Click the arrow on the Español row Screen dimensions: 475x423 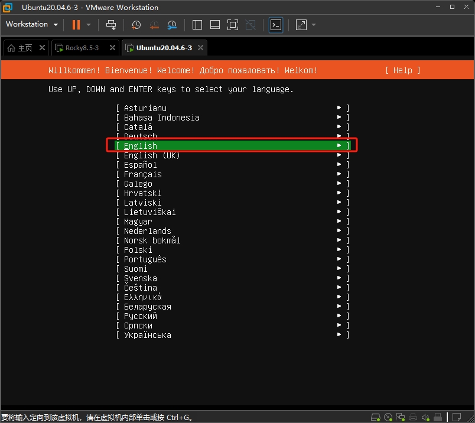(339, 164)
